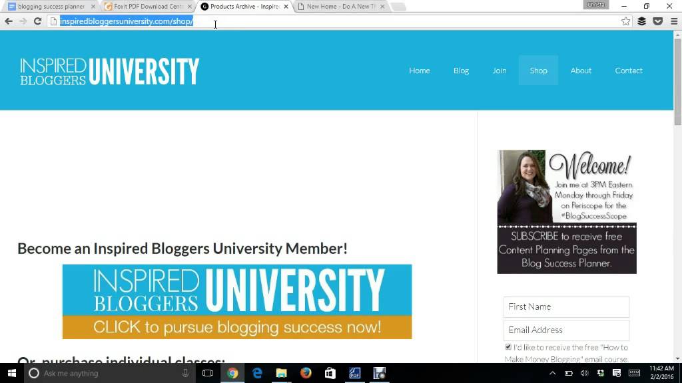Go back with the browser back arrow
The height and width of the screenshot is (383, 682).
click(9, 21)
